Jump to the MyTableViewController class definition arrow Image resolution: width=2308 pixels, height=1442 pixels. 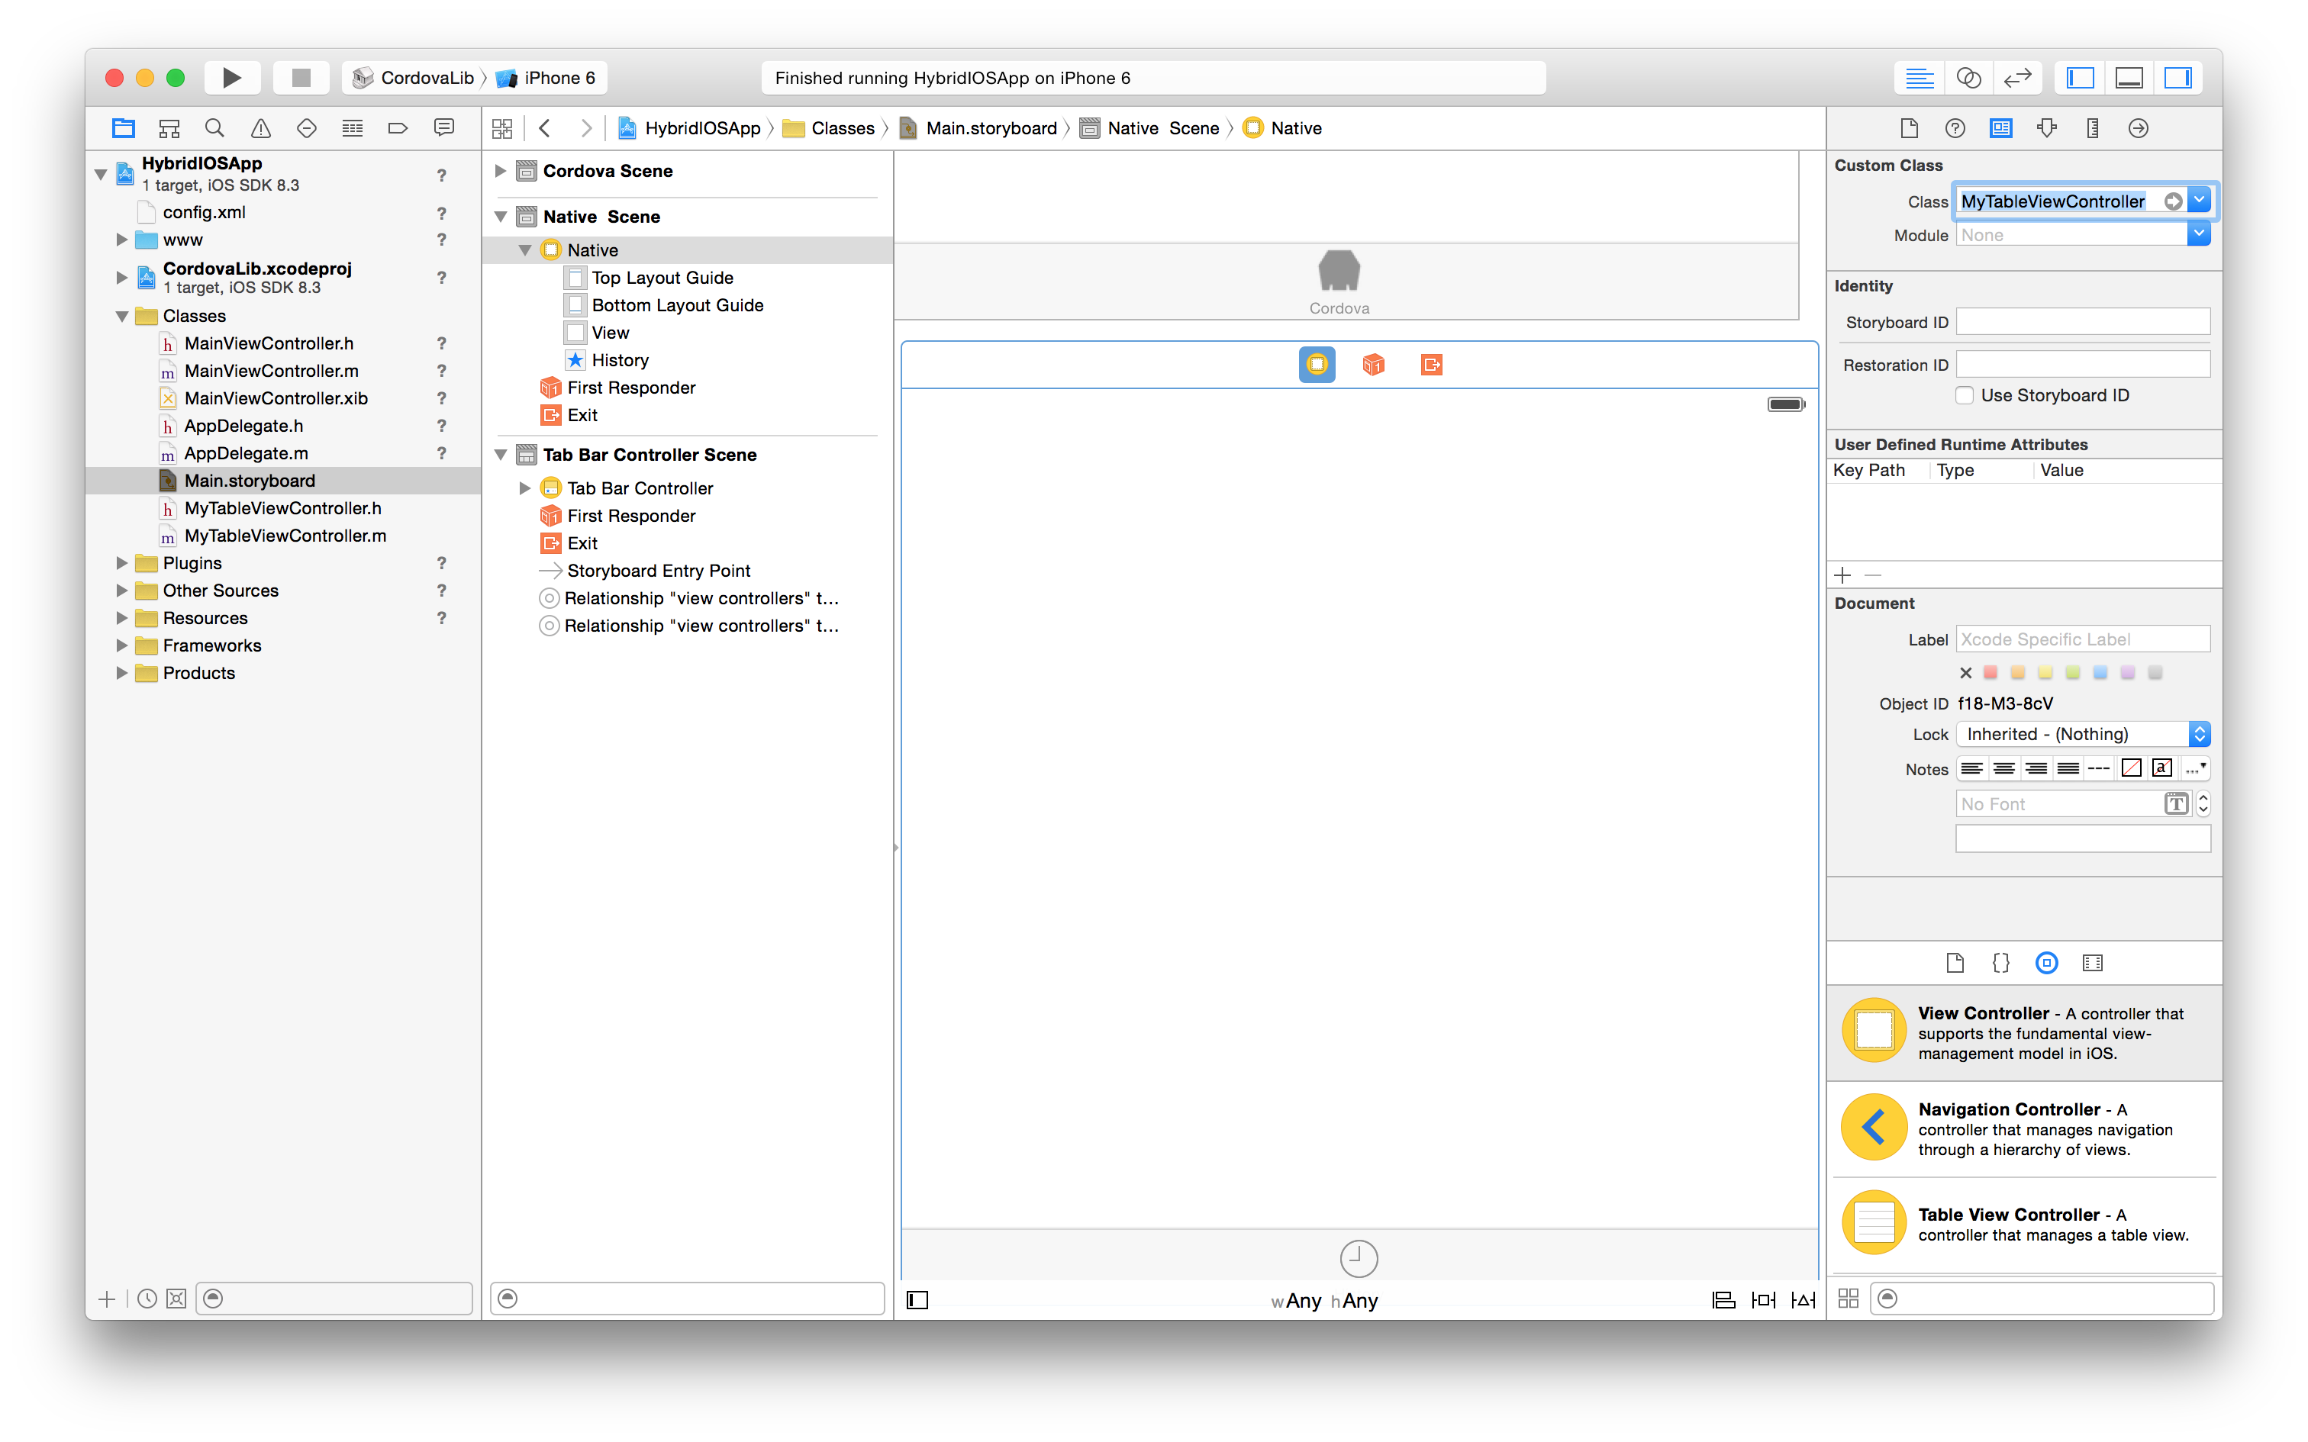point(2173,201)
